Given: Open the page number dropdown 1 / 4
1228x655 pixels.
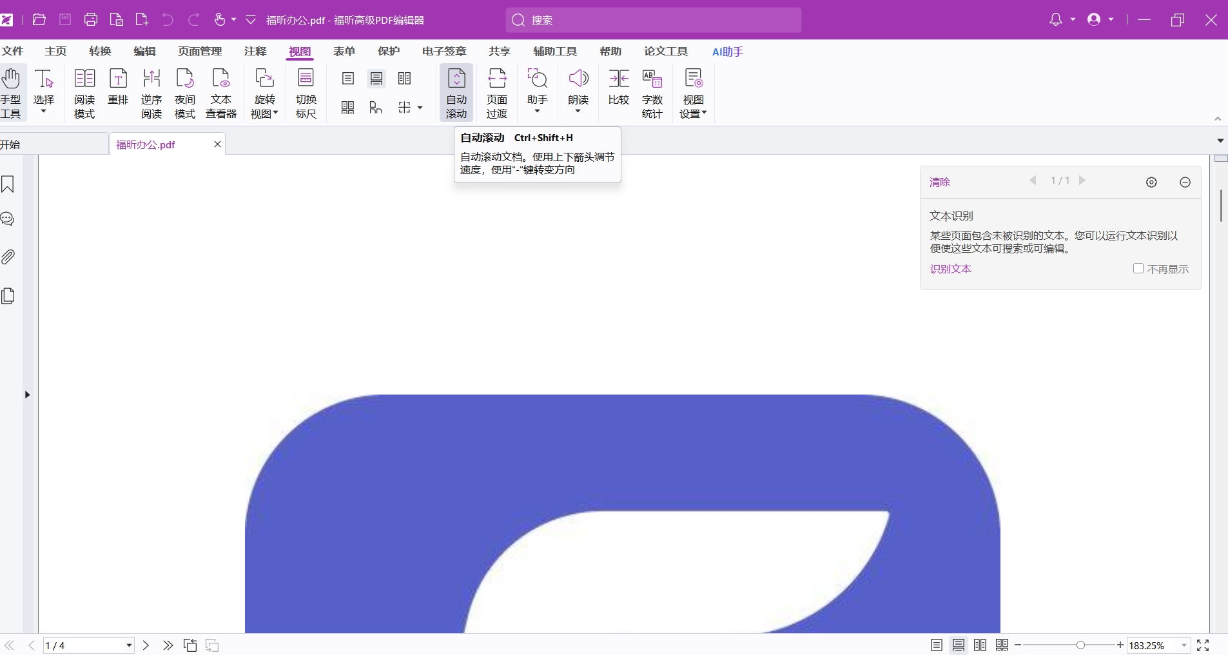Looking at the screenshot, I should [129, 645].
